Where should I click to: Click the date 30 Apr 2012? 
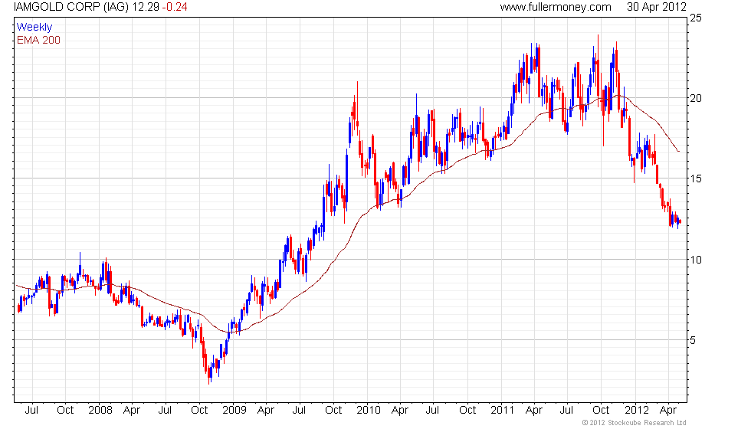tap(657, 7)
